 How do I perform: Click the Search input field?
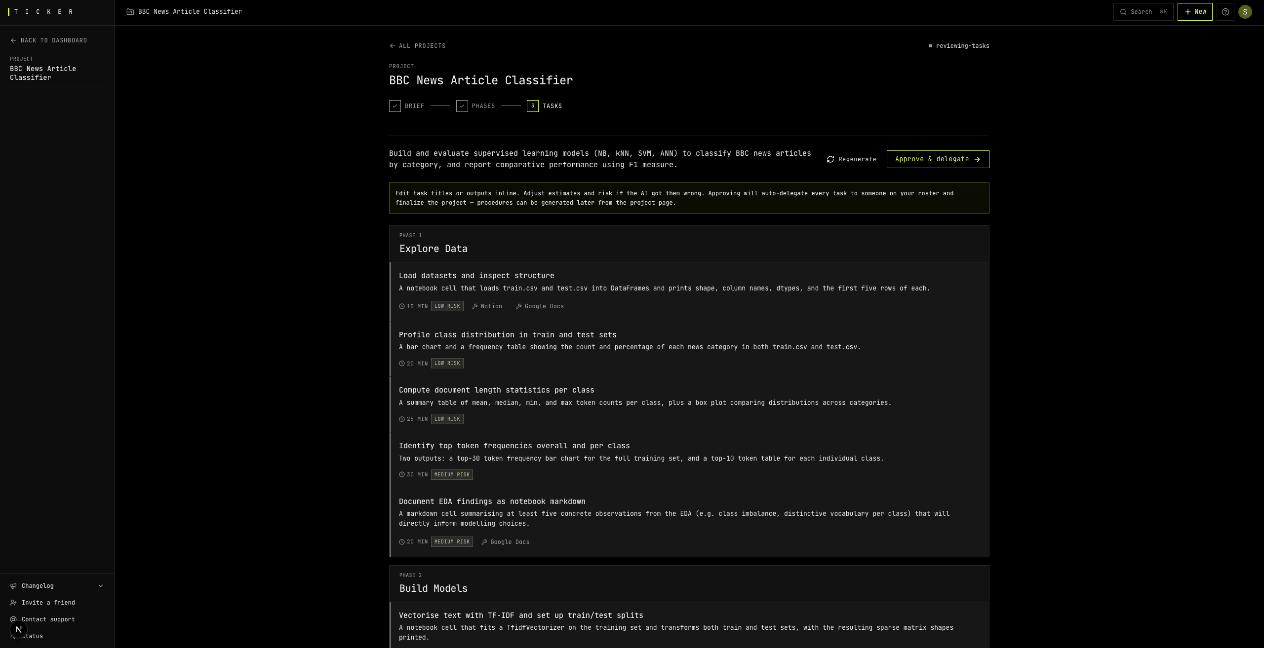click(x=1143, y=12)
